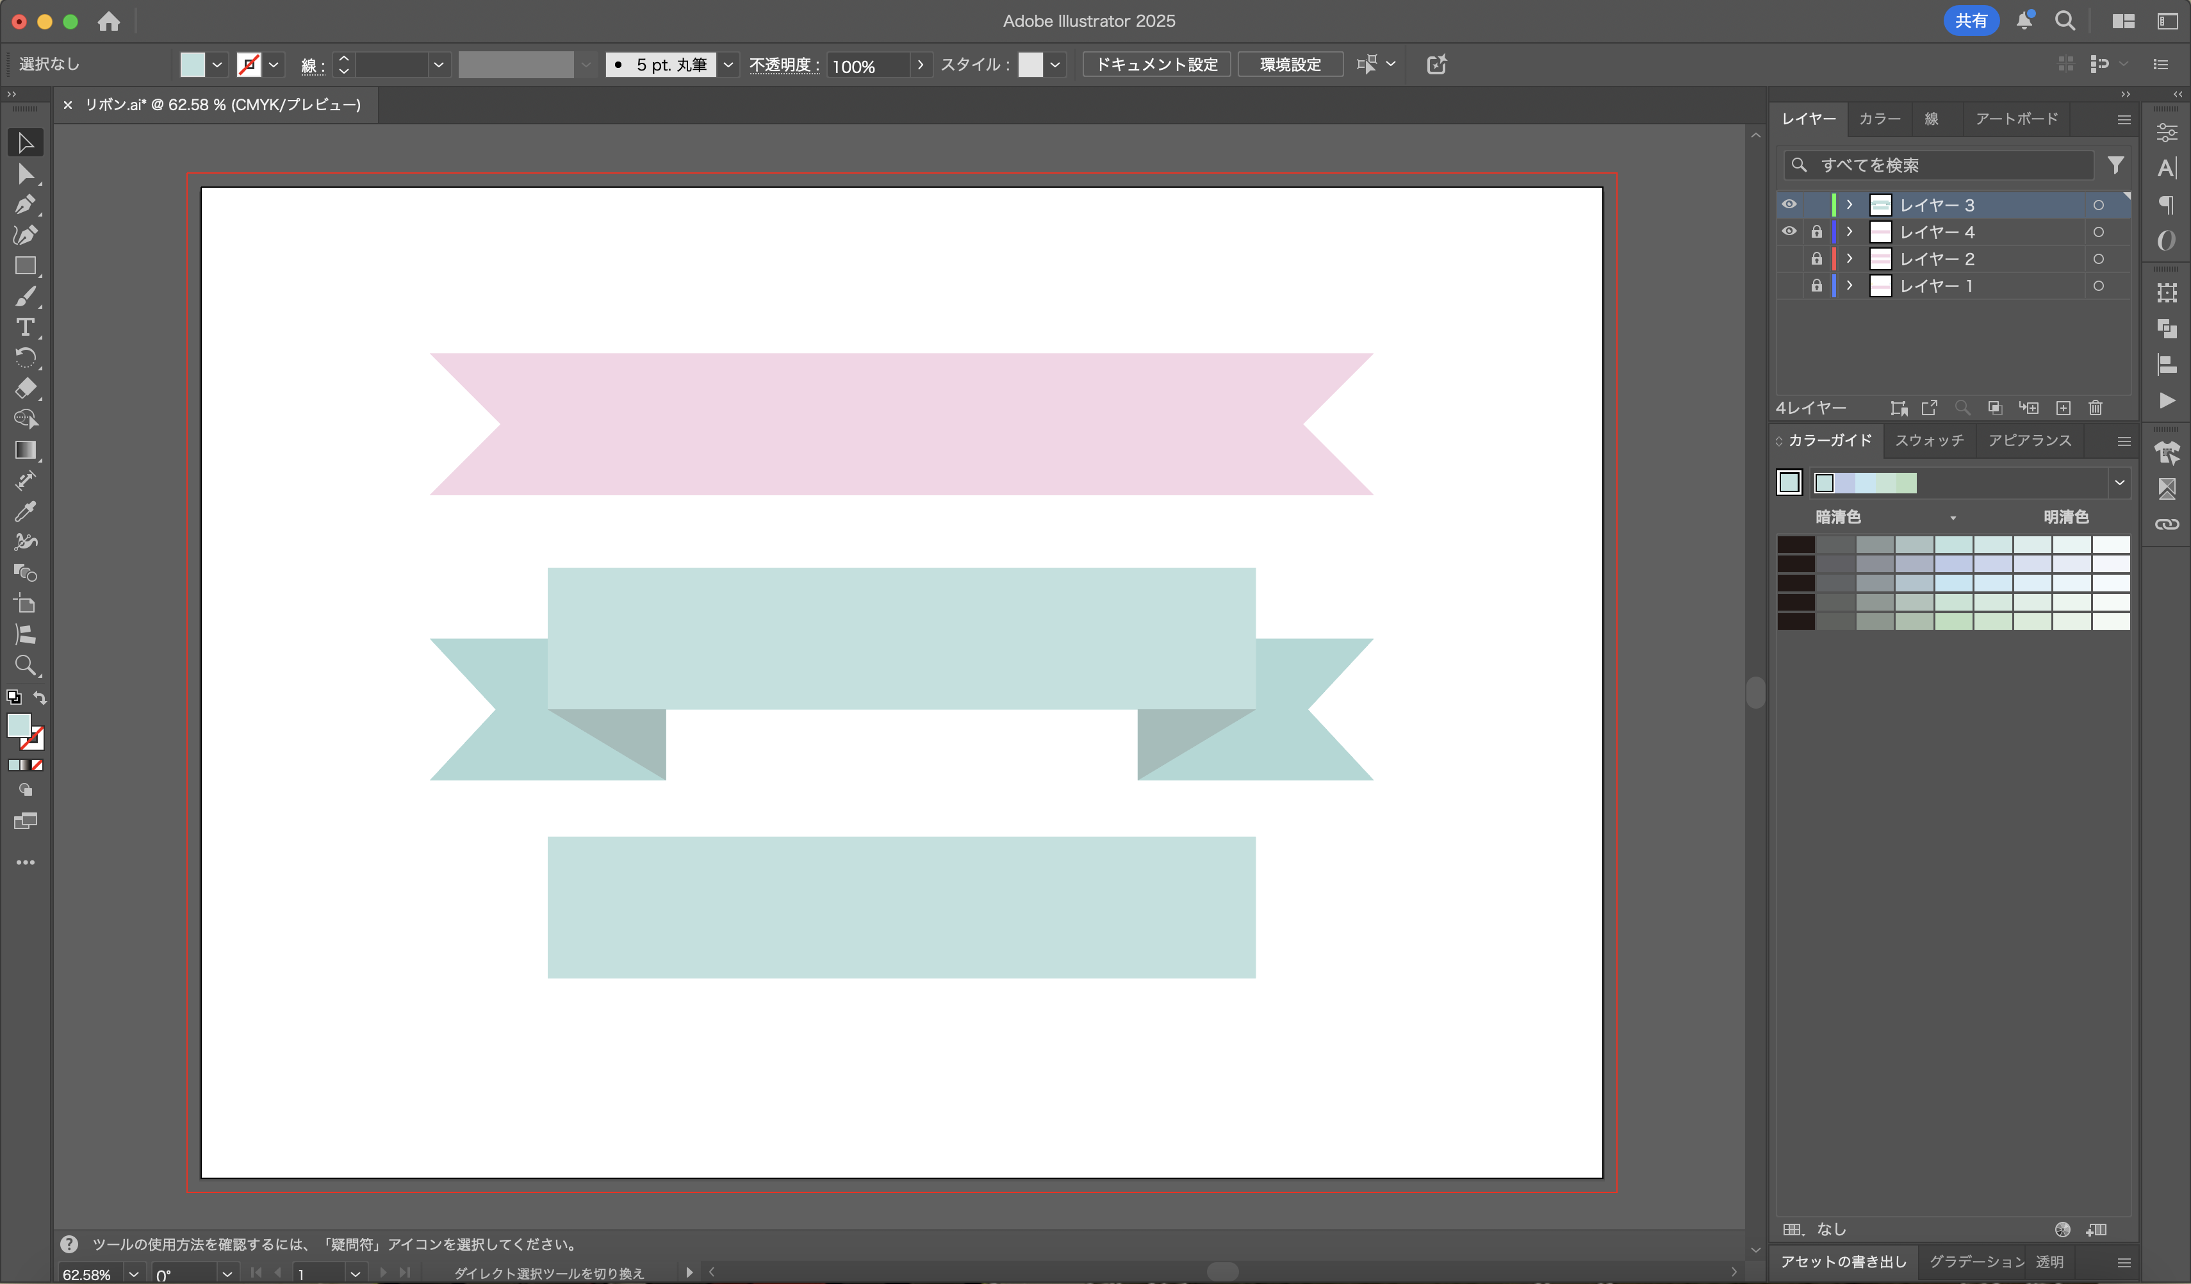Screen dimensions: 2191x1284
Task: Open the fill color dropdown arrow
Action: pyautogui.click(x=217, y=64)
